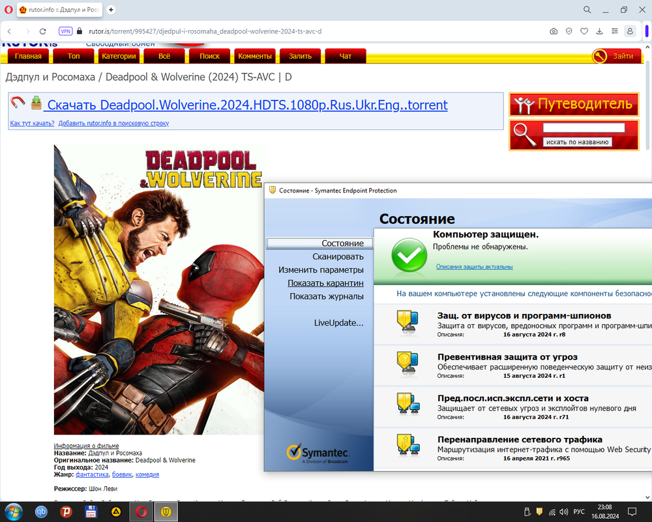
Task: Open the Поиск menu tab
Action: (209, 56)
